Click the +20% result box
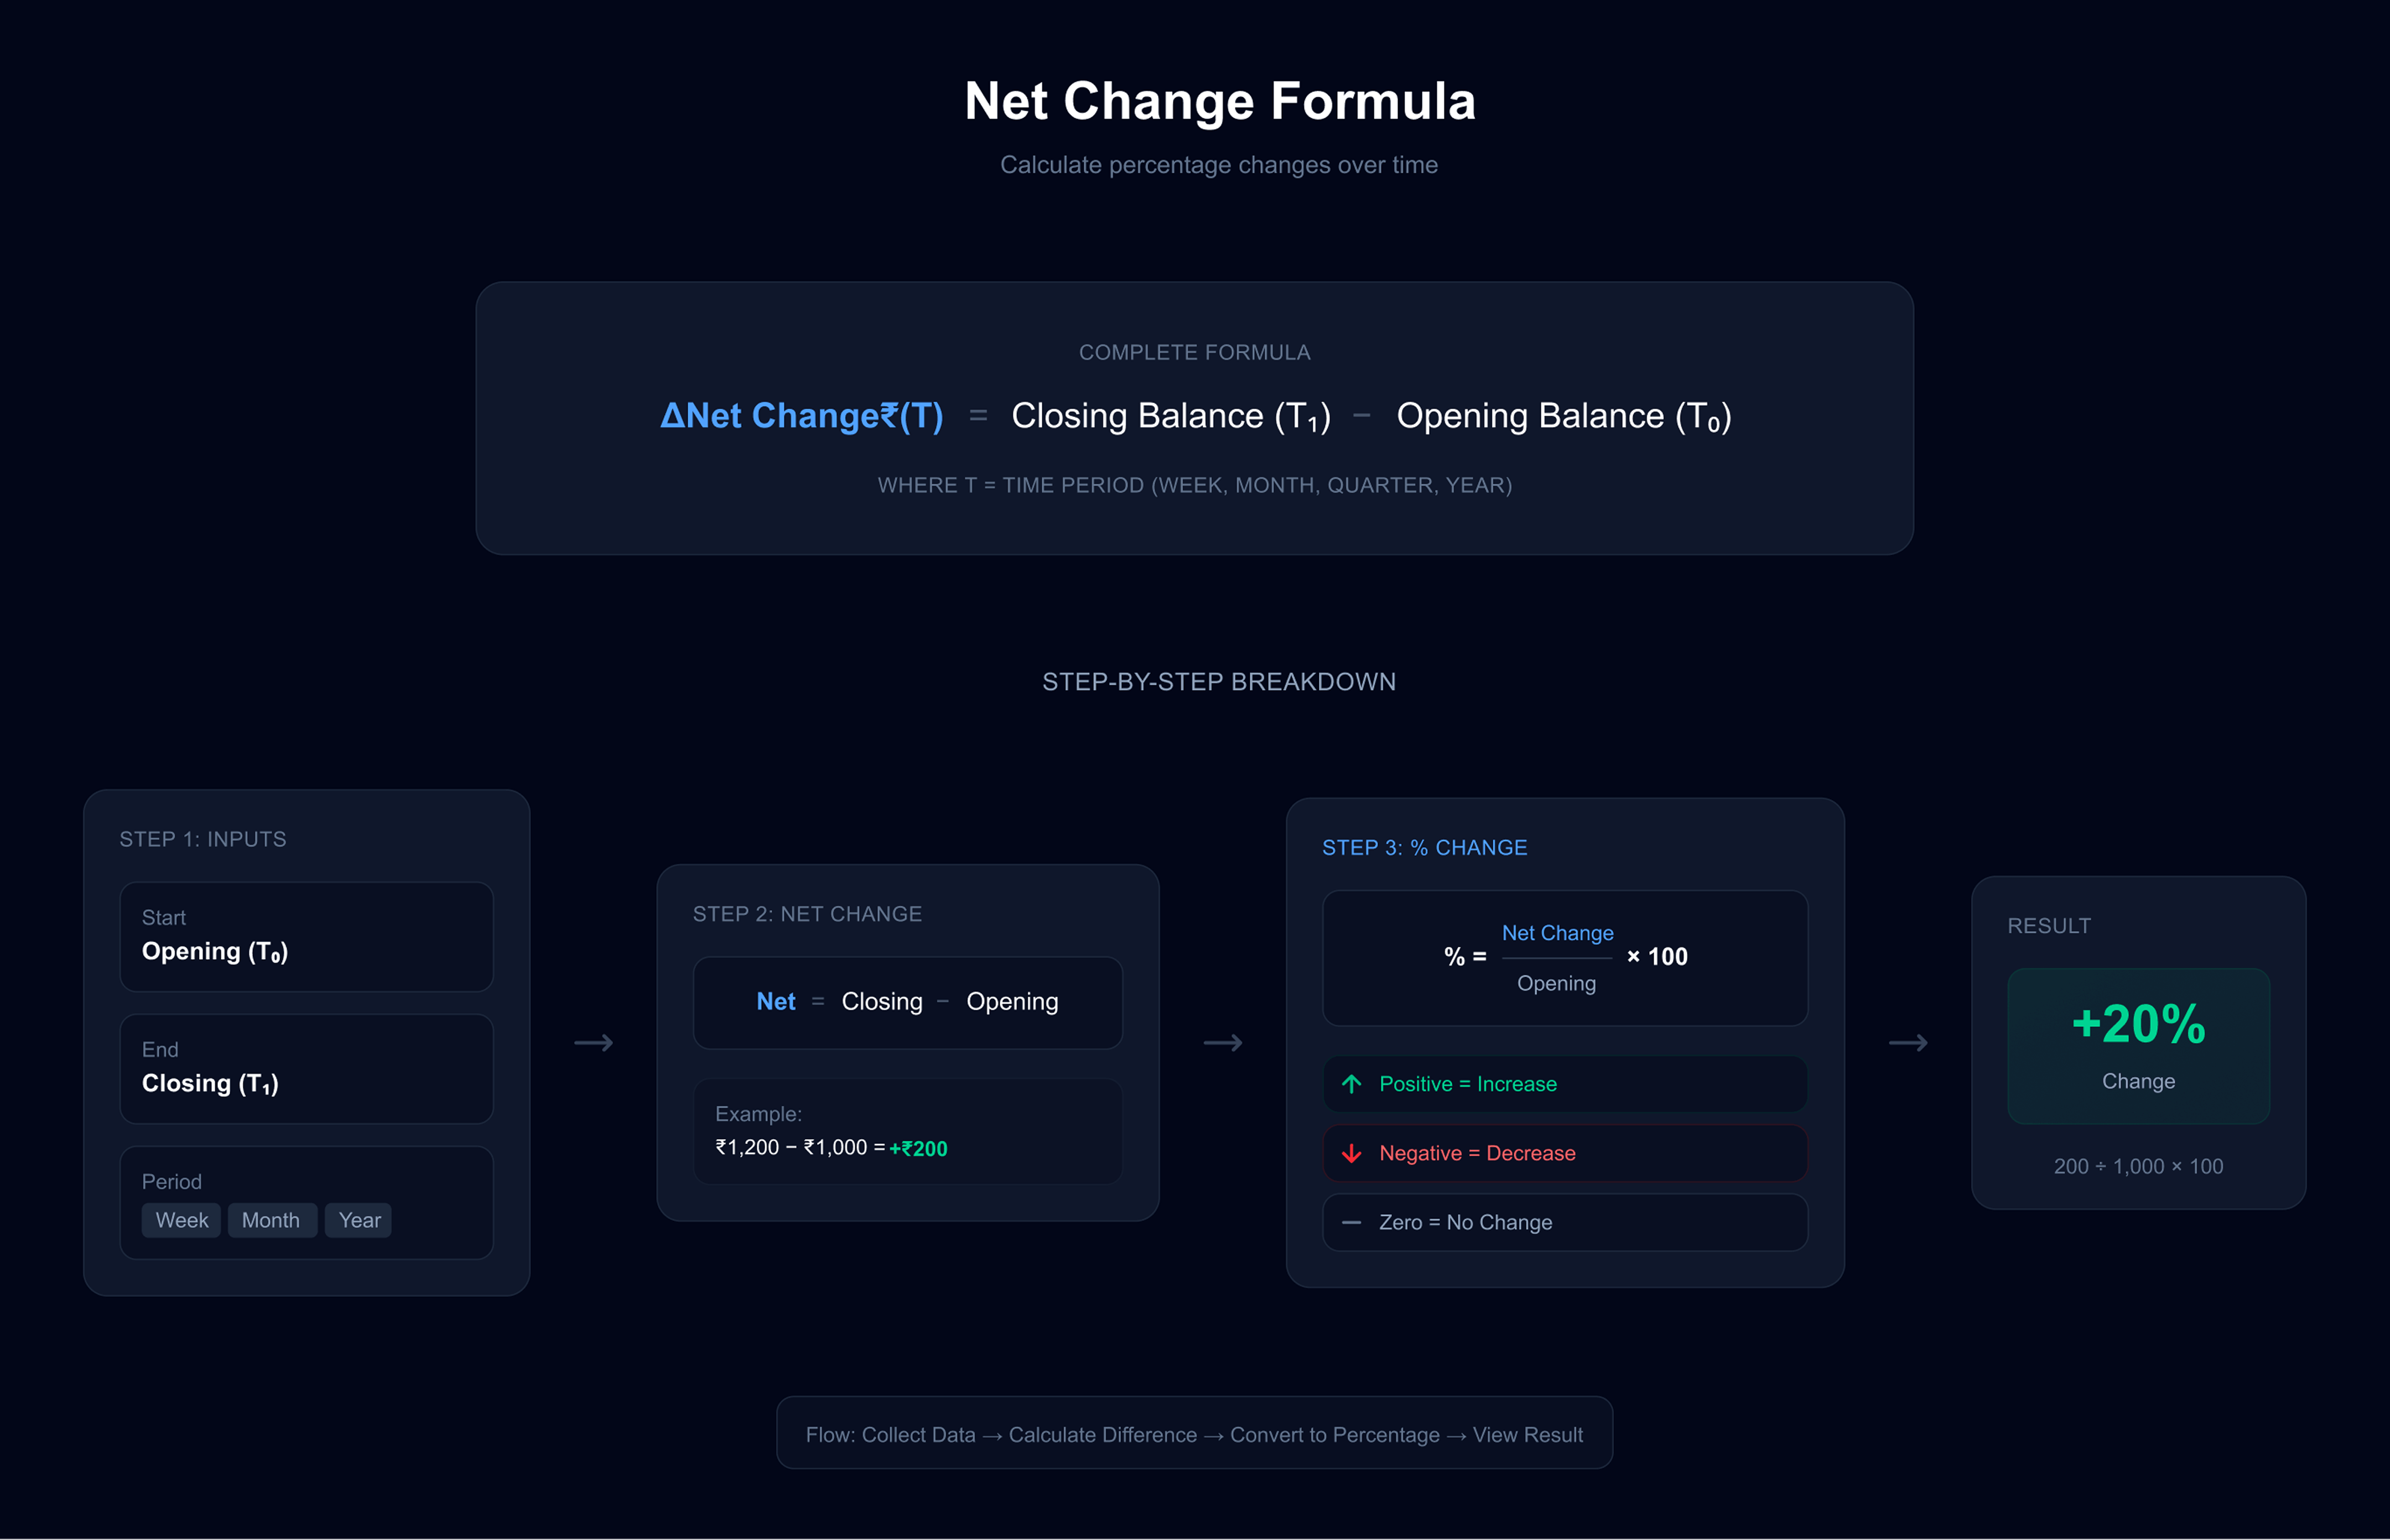Screen dimensions: 2390x1540 tap(2138, 1045)
